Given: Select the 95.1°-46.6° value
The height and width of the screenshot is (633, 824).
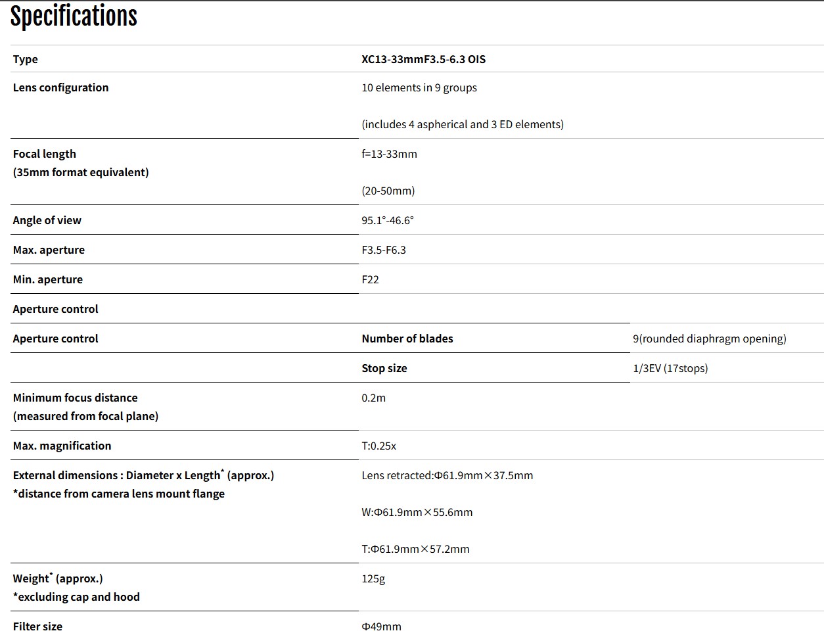Looking at the screenshot, I should tap(387, 220).
